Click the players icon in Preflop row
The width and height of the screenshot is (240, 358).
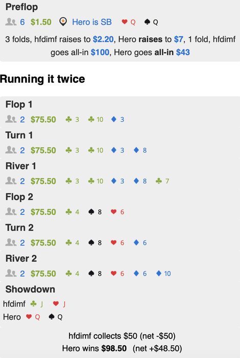click(x=11, y=22)
